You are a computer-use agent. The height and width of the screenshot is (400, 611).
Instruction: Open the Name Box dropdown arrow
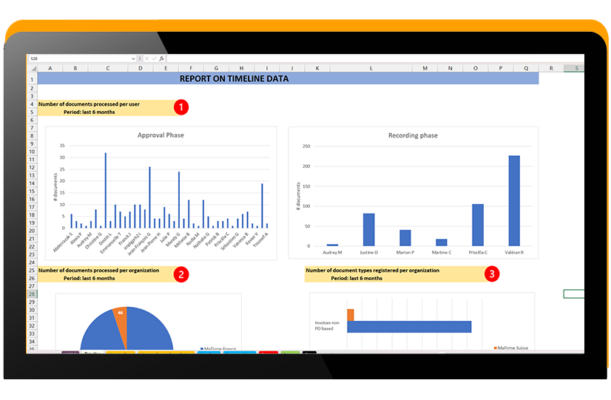[133, 59]
